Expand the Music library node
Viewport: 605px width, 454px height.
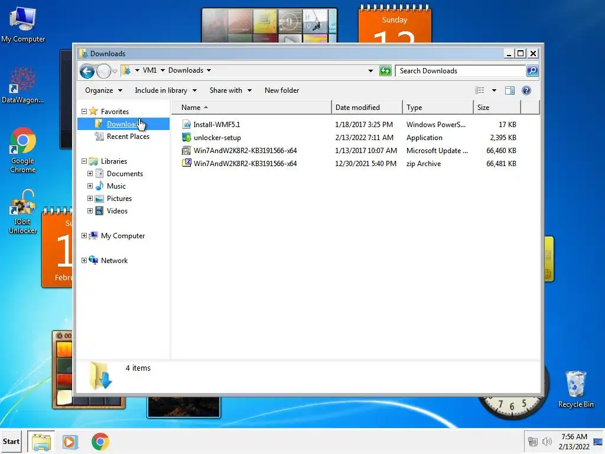click(90, 186)
